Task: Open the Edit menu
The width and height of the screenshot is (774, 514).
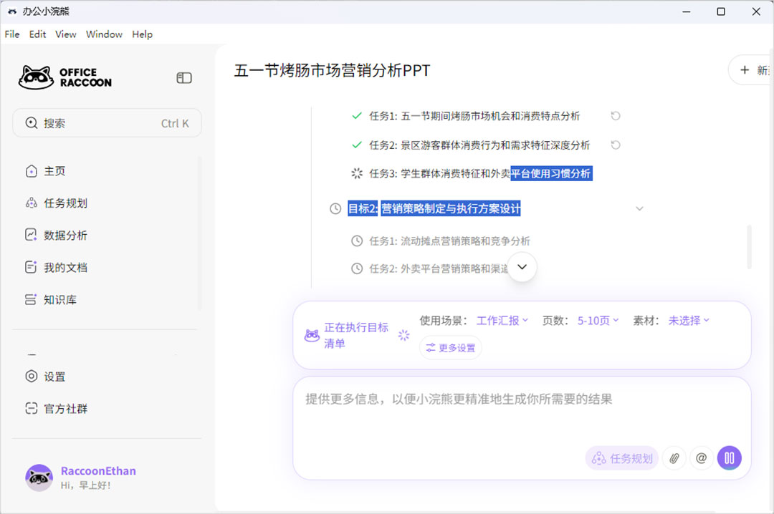Action: pyautogui.click(x=37, y=34)
